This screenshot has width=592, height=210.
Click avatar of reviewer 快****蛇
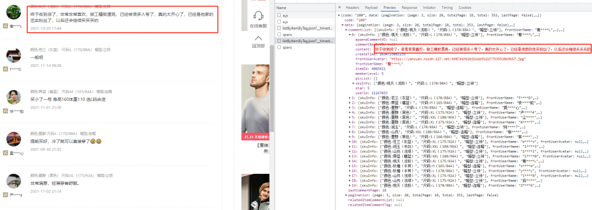(x=14, y=98)
